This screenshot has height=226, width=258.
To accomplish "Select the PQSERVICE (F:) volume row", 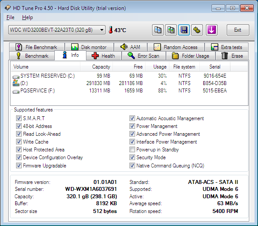I will (x=129, y=91).
